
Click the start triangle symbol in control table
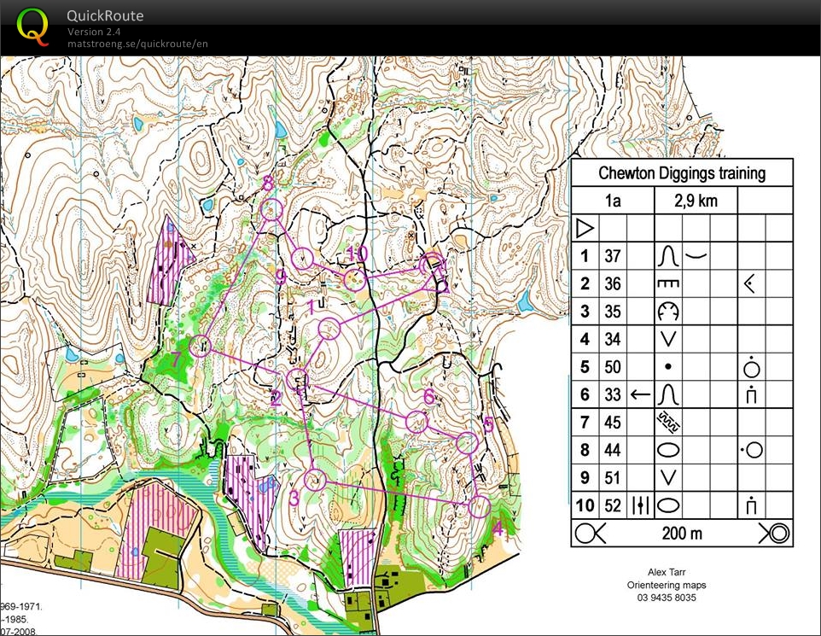coord(585,228)
